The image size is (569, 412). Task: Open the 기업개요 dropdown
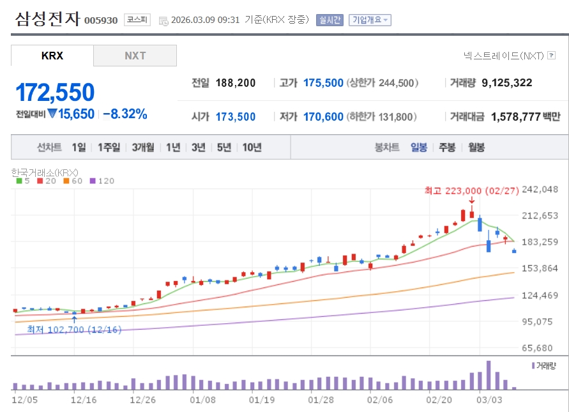pyautogui.click(x=370, y=20)
